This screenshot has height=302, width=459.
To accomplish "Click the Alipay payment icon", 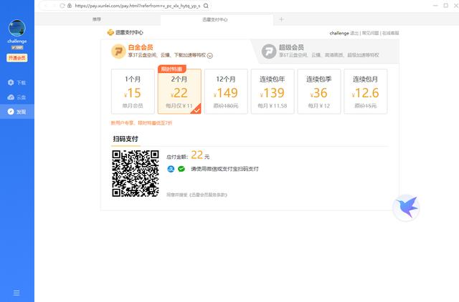I will pyautogui.click(x=171, y=169).
